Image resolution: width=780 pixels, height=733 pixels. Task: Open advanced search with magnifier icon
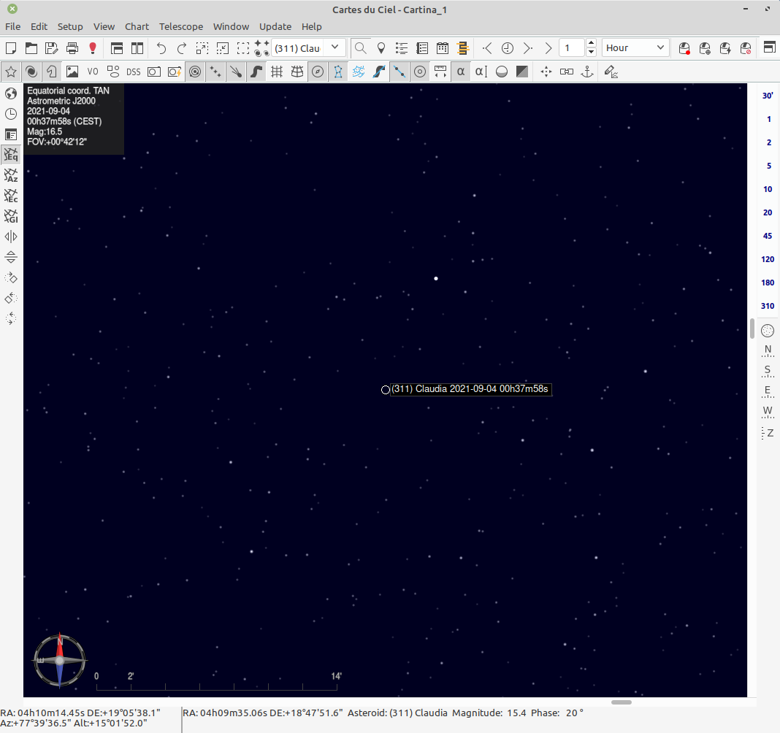point(361,48)
